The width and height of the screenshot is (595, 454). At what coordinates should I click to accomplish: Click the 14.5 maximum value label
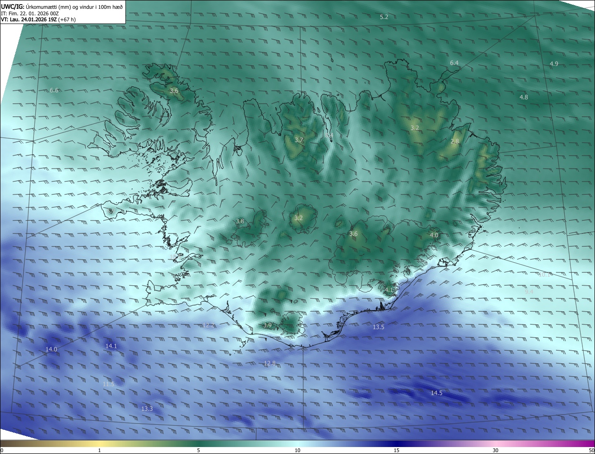point(436,393)
